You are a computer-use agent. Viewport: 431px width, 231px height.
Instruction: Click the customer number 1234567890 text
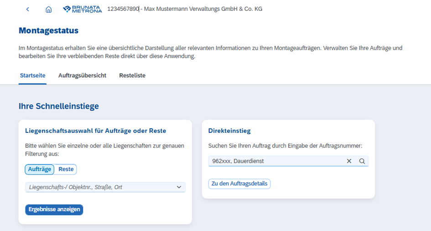(x=123, y=9)
